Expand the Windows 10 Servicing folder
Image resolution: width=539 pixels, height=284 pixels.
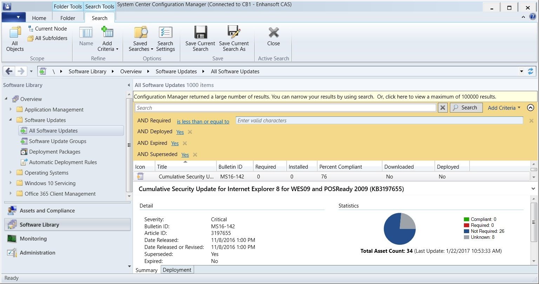[x=11, y=183]
